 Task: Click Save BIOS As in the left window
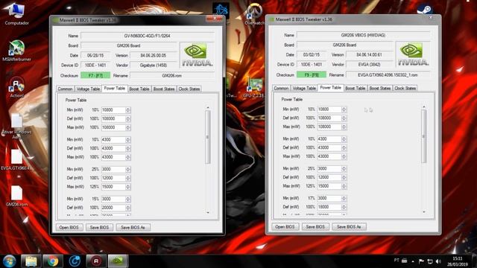(x=133, y=227)
